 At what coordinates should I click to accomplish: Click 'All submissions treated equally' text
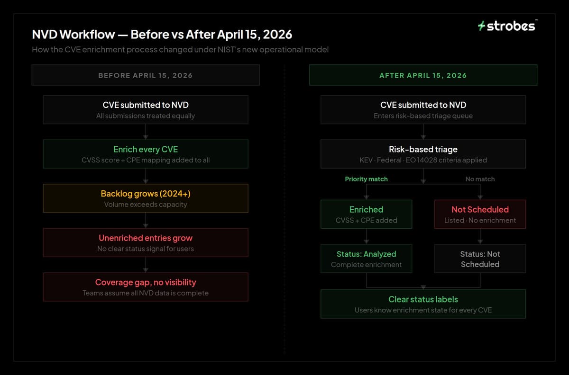click(x=146, y=116)
